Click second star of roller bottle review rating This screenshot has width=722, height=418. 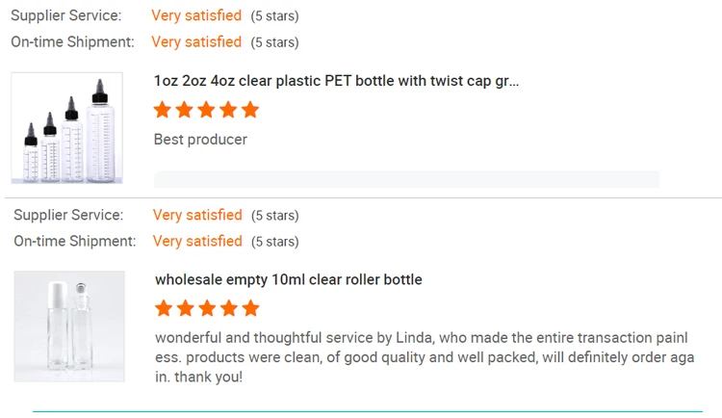tap(186, 308)
